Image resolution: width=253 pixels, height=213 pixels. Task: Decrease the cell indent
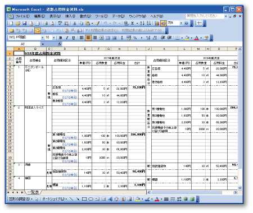coord(162,38)
